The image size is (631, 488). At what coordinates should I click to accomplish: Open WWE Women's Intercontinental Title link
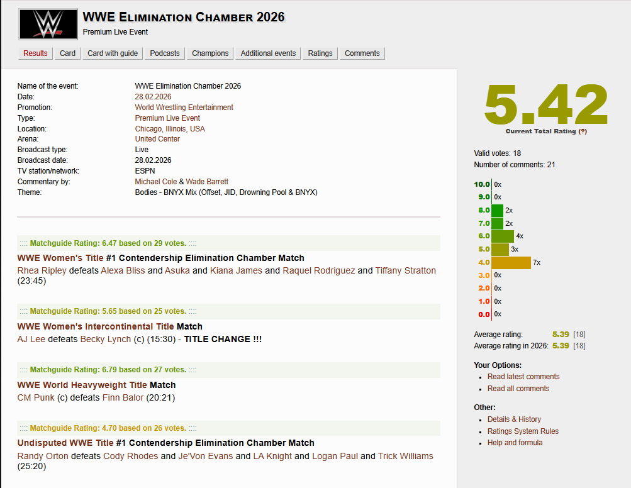click(x=96, y=326)
